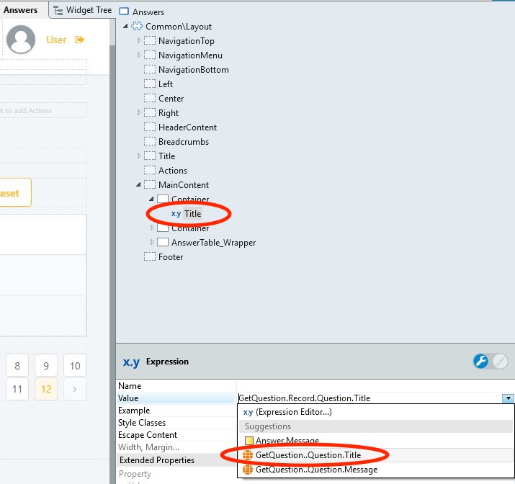Select the Center placeholder
This screenshot has width=515, height=484.
[x=171, y=99]
